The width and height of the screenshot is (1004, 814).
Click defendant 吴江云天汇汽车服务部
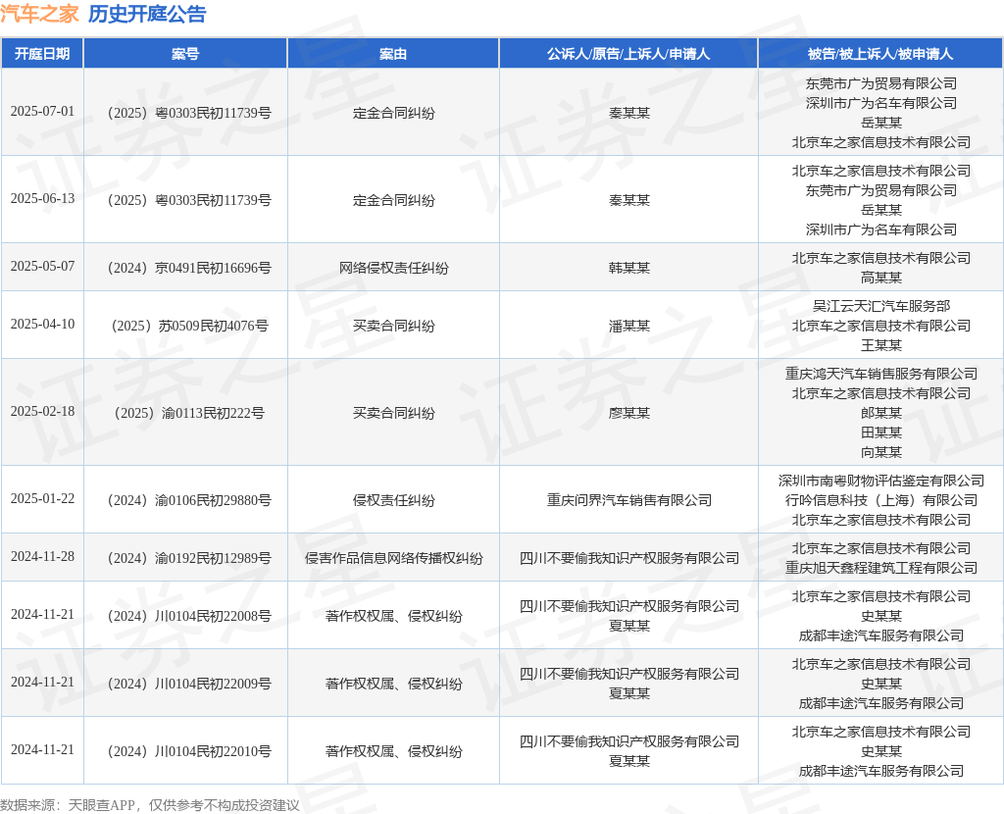(x=881, y=306)
